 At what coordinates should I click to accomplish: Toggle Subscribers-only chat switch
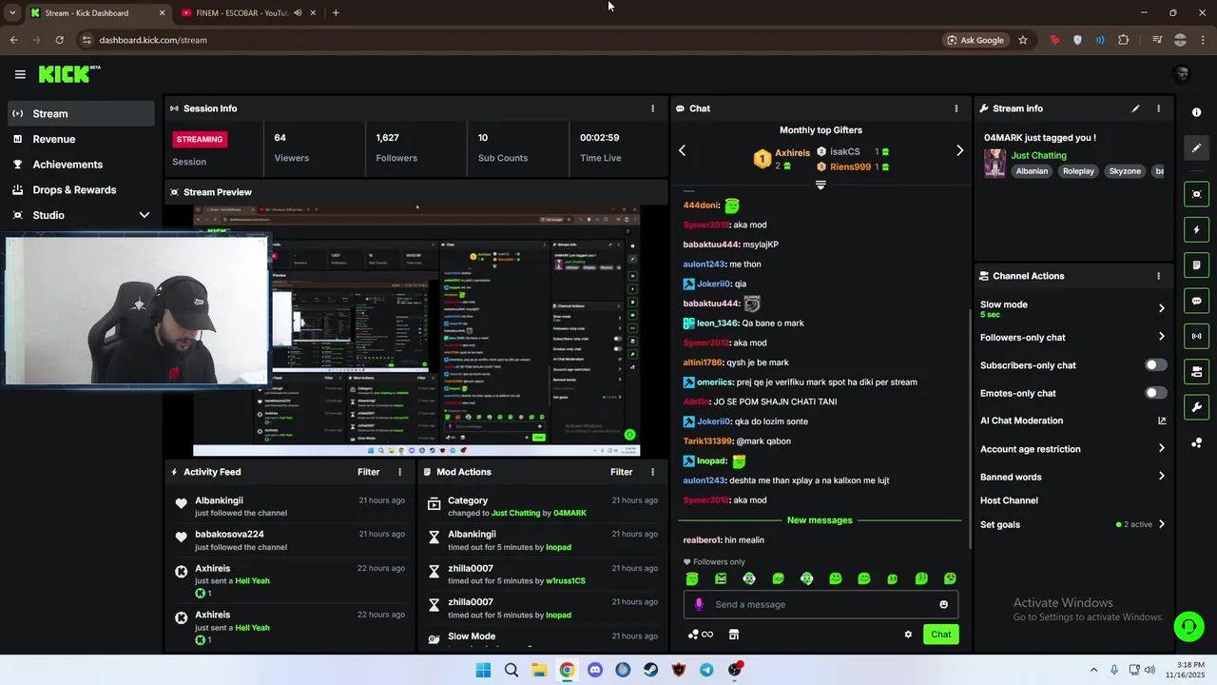pyautogui.click(x=1155, y=365)
